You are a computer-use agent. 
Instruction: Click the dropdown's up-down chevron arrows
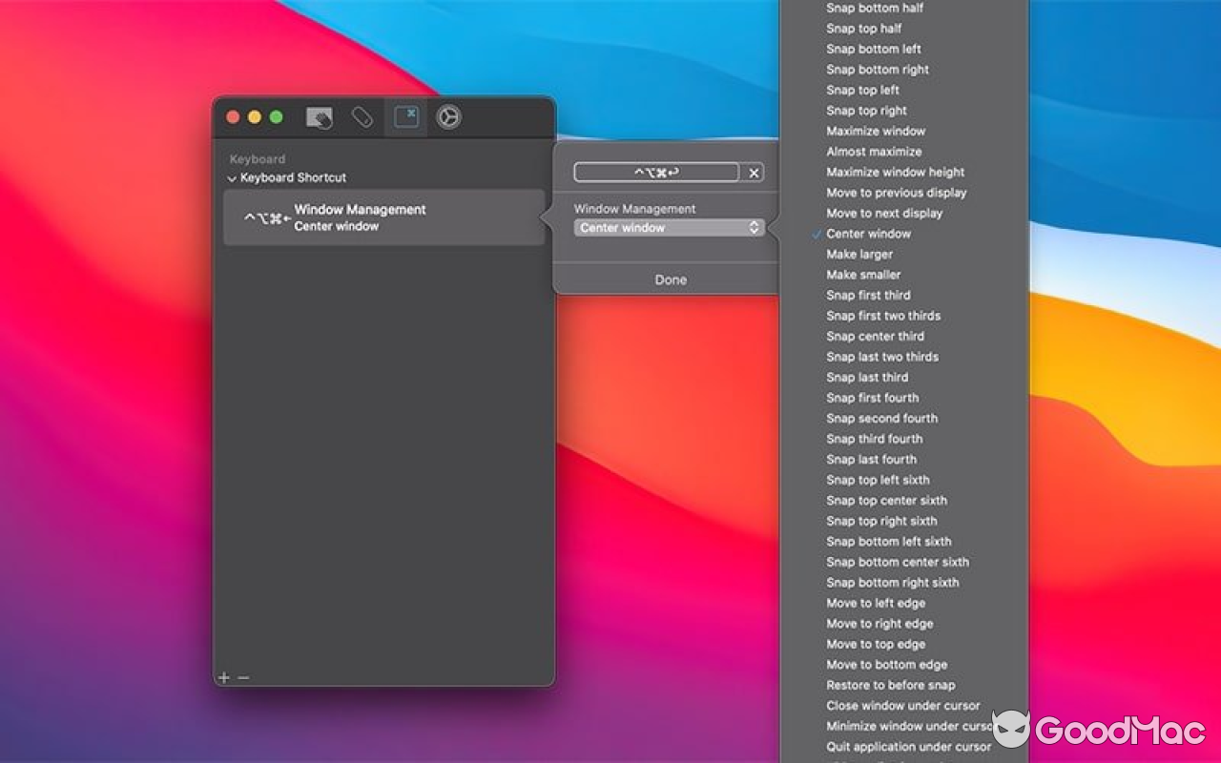click(x=753, y=228)
